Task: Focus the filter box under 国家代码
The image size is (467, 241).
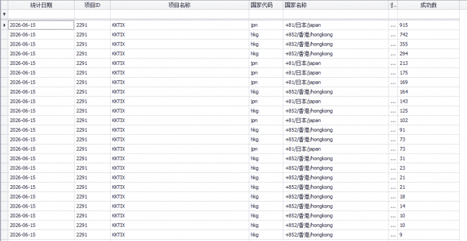Action: coord(266,14)
